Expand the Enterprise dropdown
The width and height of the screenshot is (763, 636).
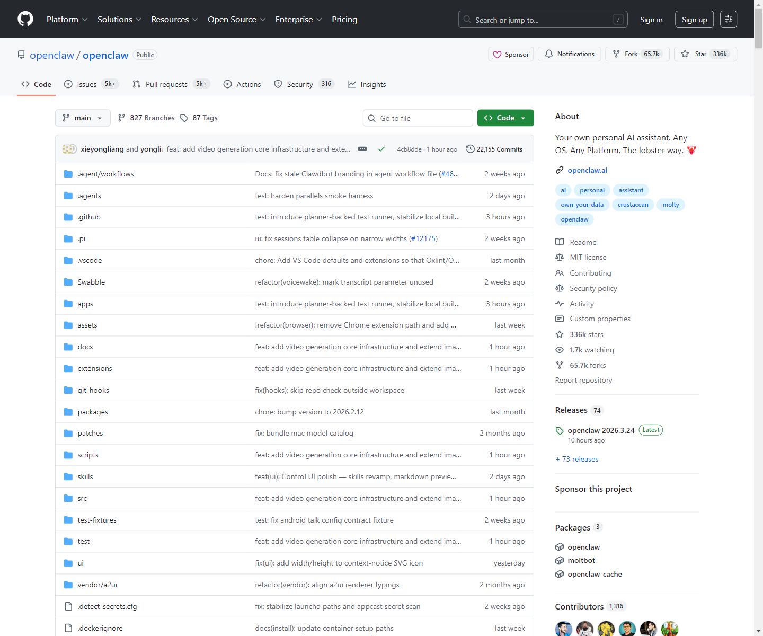[298, 19]
